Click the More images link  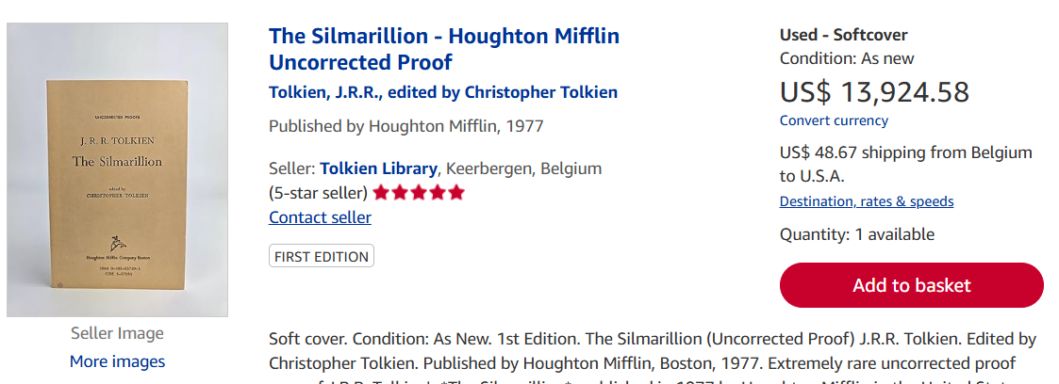(117, 361)
